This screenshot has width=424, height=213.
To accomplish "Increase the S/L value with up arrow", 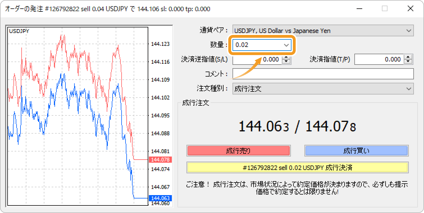I will [x=286, y=57].
